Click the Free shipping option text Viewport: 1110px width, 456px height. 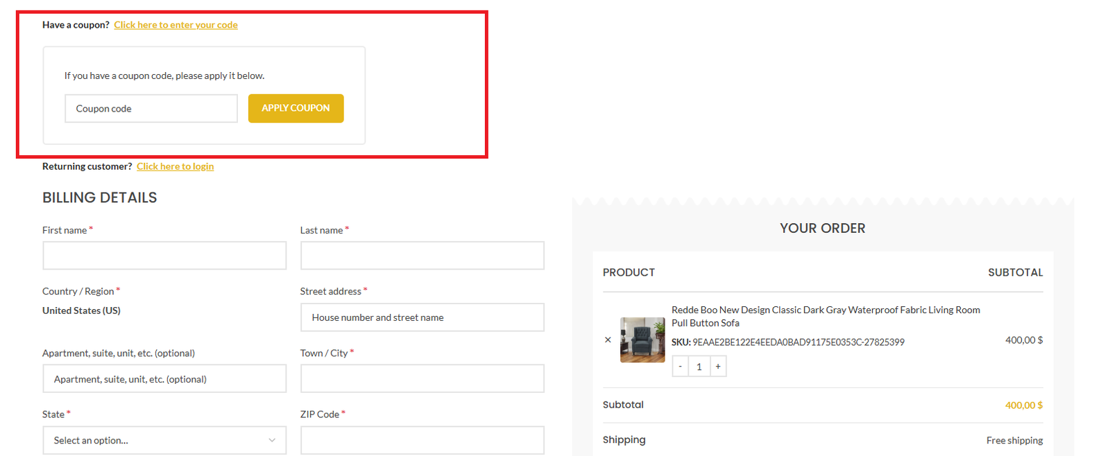1014,440
